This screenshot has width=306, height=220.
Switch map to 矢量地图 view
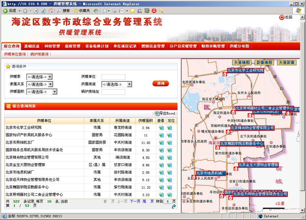242,63
